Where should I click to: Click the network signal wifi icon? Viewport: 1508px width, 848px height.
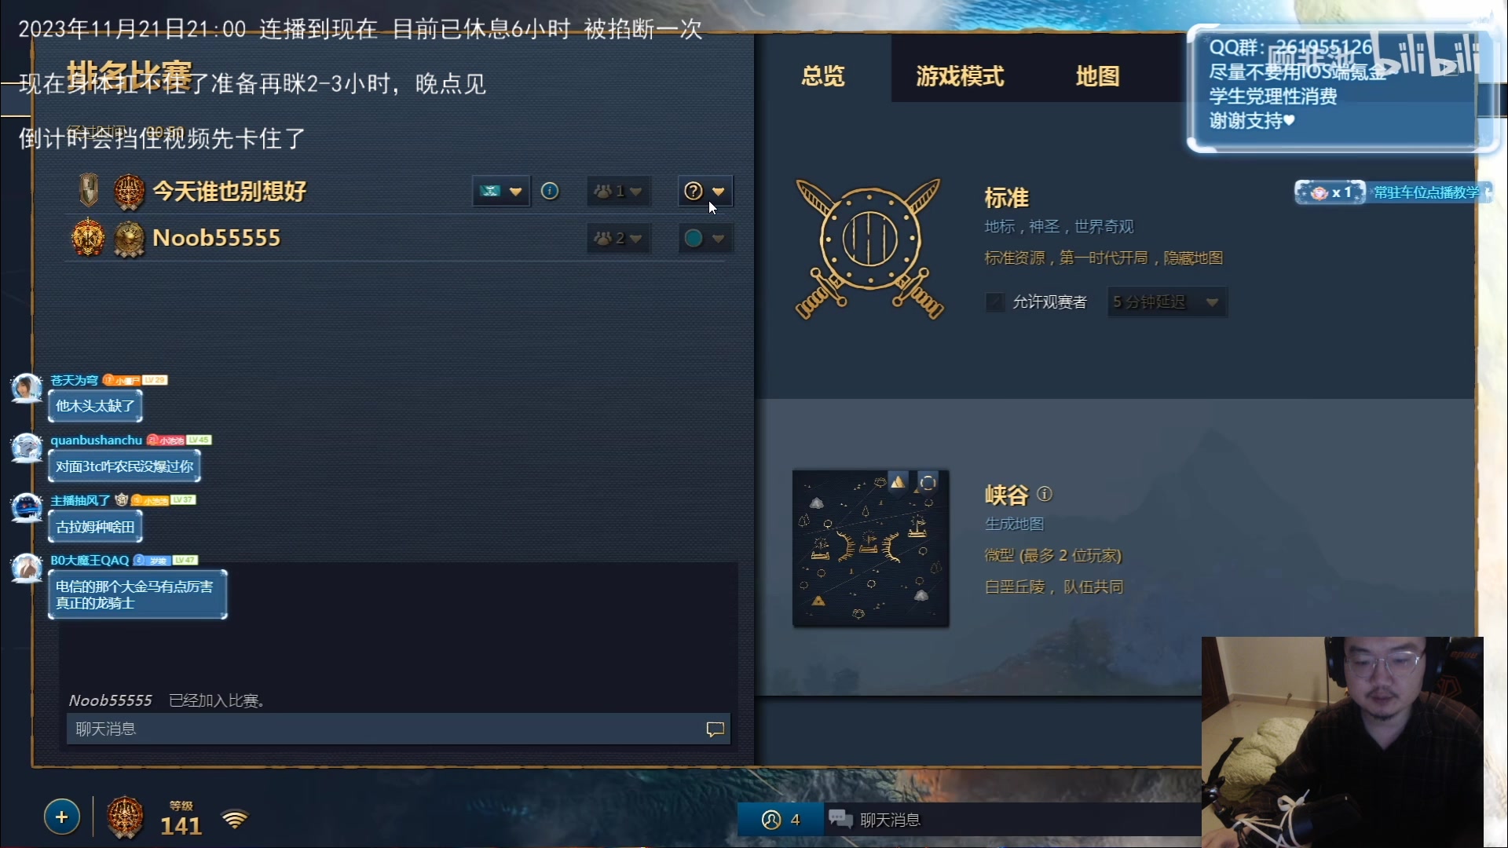(235, 819)
